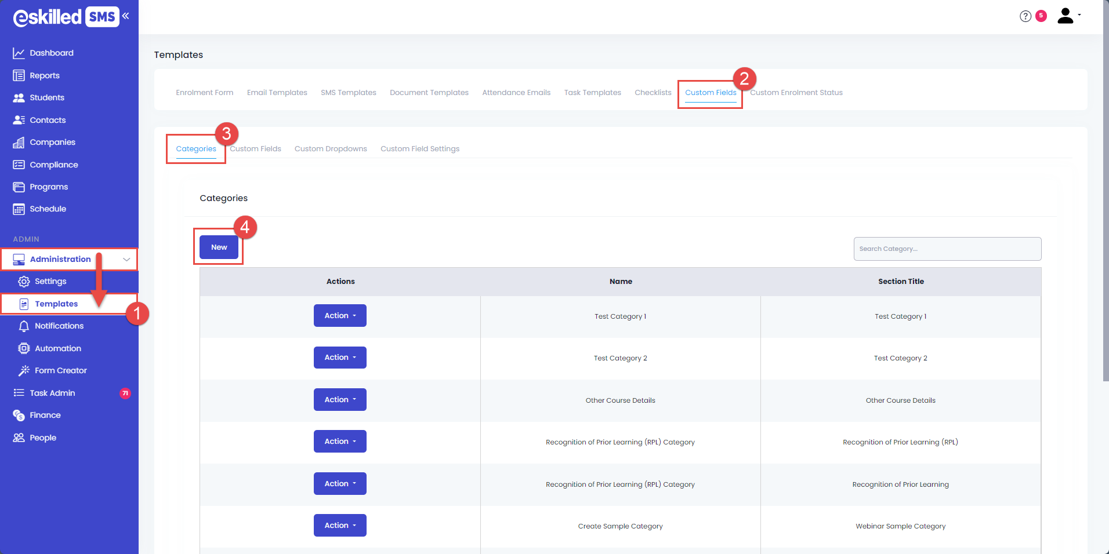Click the Settings gear icon
The width and height of the screenshot is (1109, 554).
click(x=24, y=282)
